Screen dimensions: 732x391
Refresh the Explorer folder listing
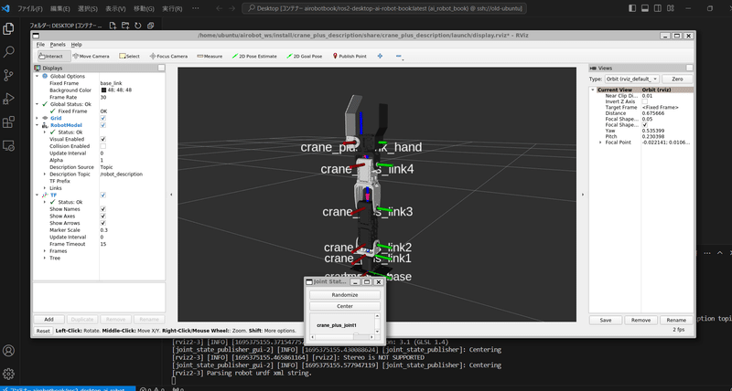(x=138, y=26)
